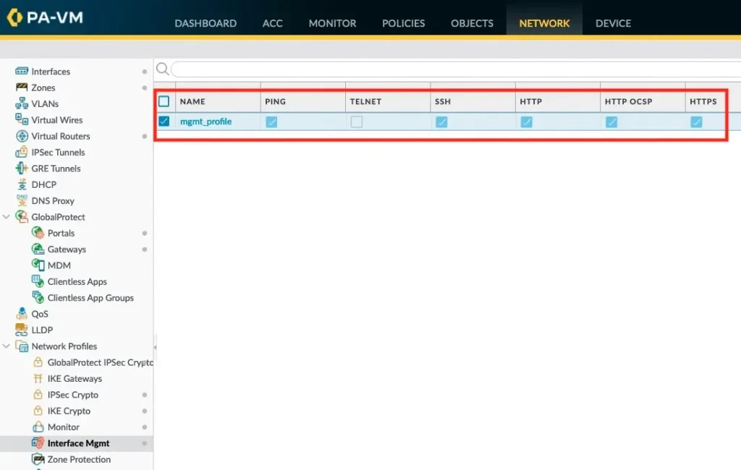This screenshot has width=741, height=470.
Task: Click the DNS Proxy icon
Action: click(x=22, y=201)
